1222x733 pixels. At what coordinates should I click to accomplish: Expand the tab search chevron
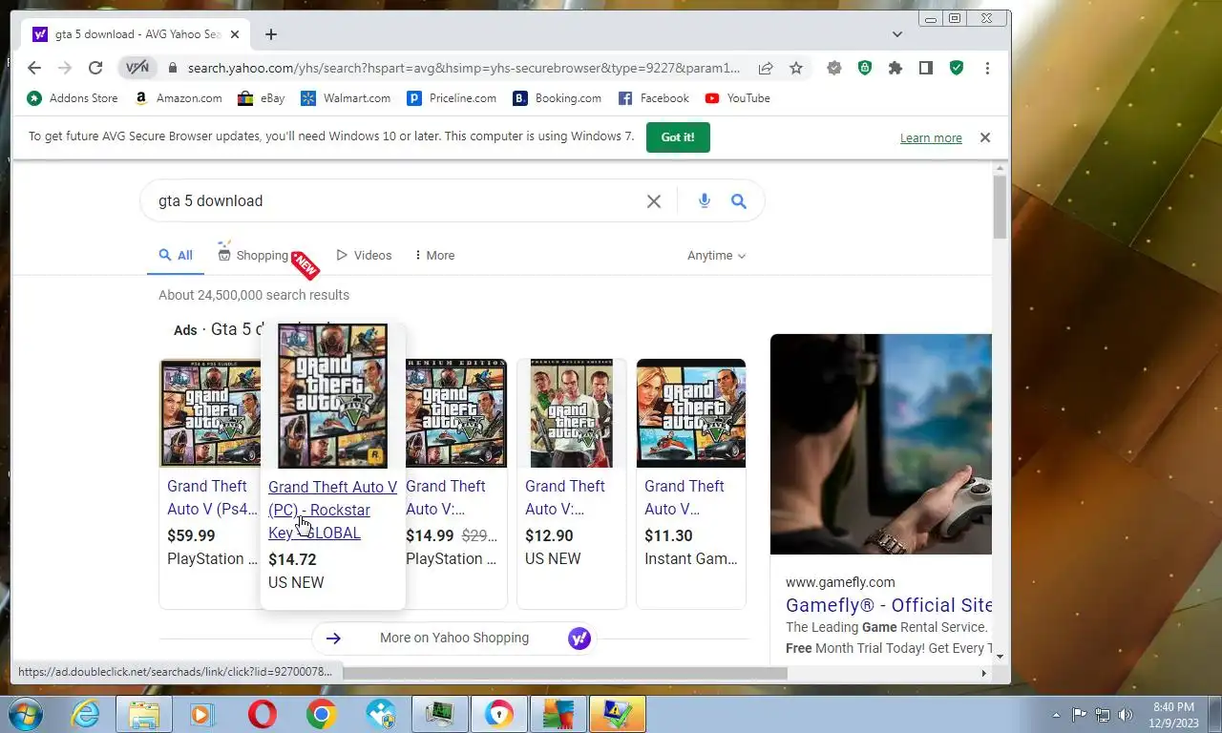coord(897,34)
